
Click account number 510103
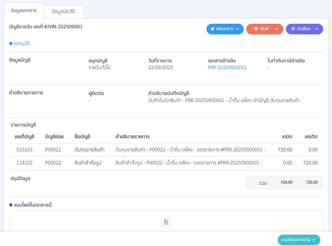click(x=24, y=150)
